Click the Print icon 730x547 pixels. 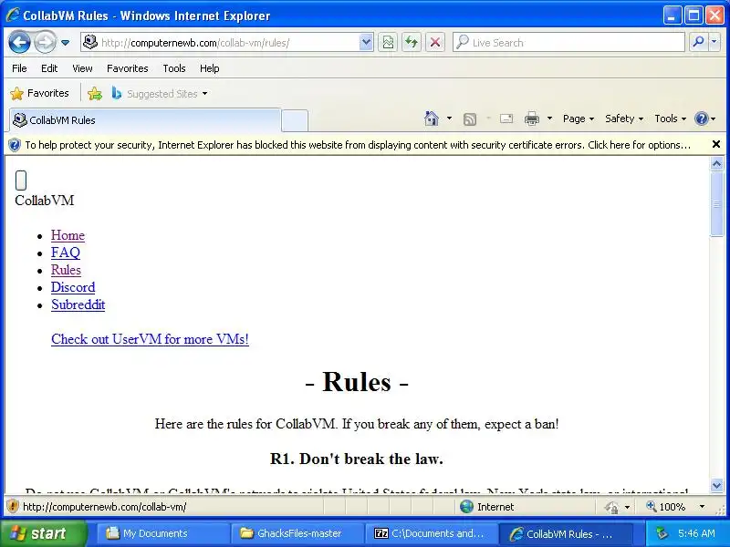532,119
